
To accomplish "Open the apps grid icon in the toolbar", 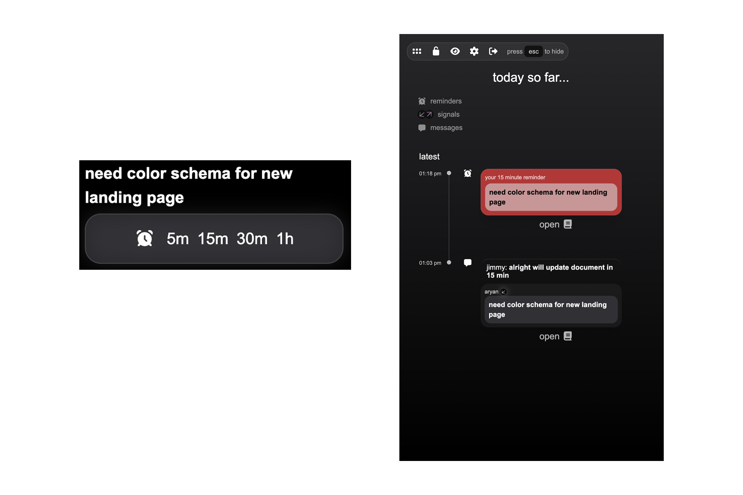I will click(417, 51).
